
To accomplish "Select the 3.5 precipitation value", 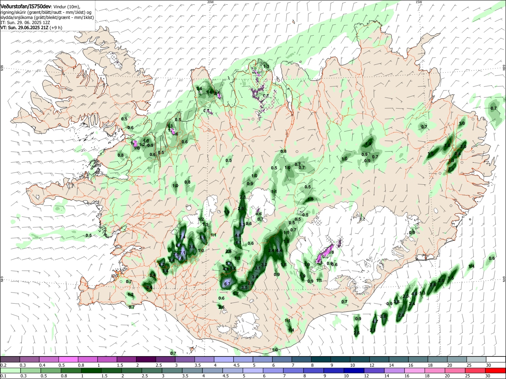I will point(244,287).
